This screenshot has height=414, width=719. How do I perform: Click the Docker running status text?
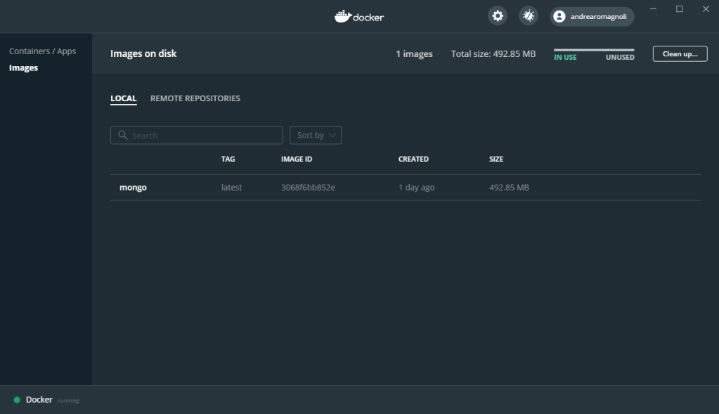coord(52,400)
